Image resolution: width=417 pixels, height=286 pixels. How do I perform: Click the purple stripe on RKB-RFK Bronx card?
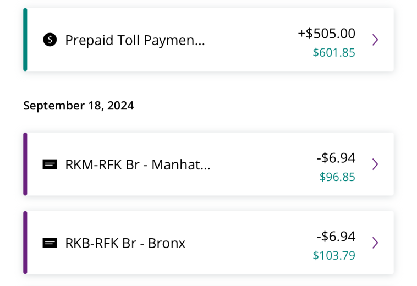[25, 243]
